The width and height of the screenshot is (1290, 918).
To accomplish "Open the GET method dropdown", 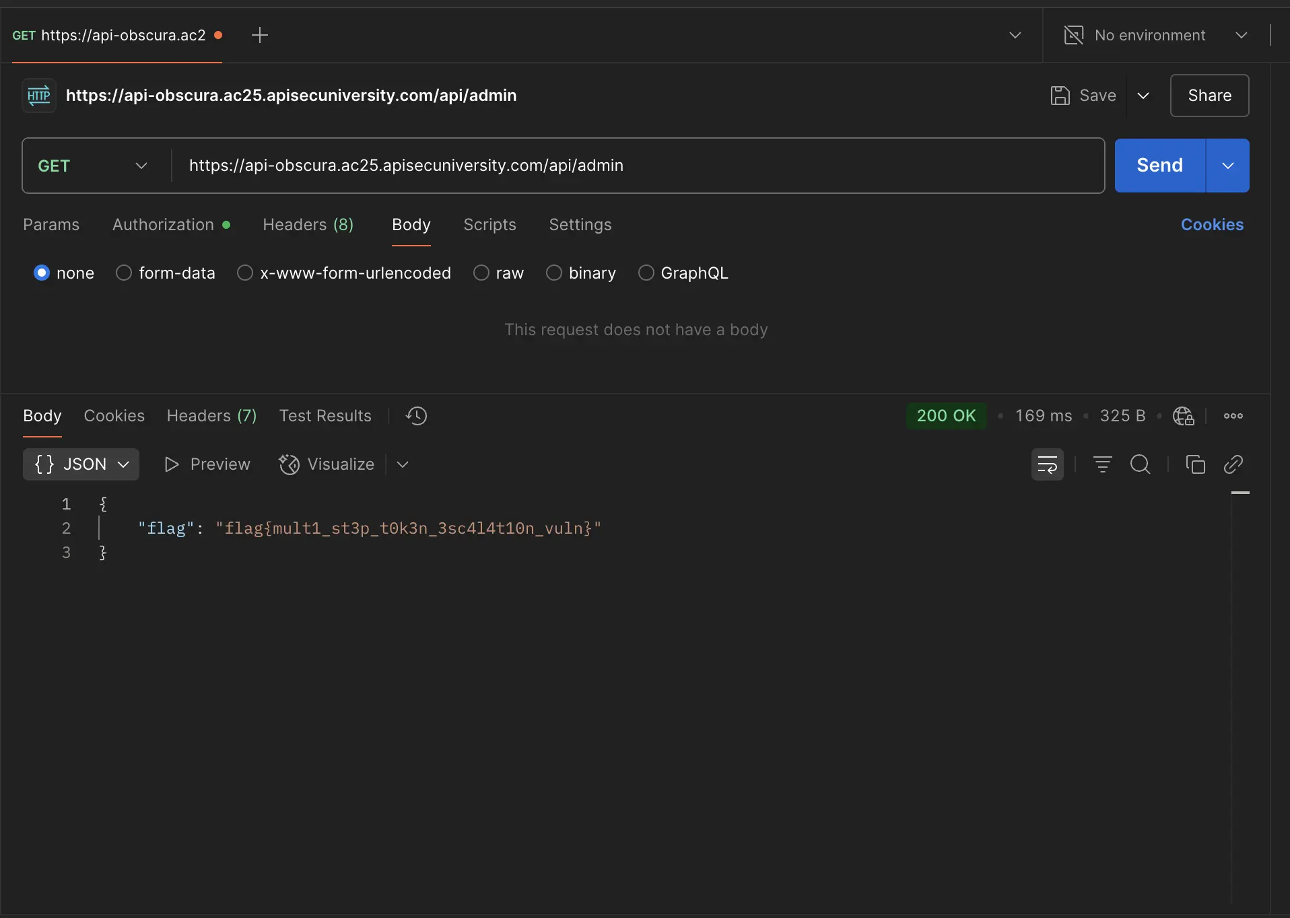I will [x=93, y=166].
